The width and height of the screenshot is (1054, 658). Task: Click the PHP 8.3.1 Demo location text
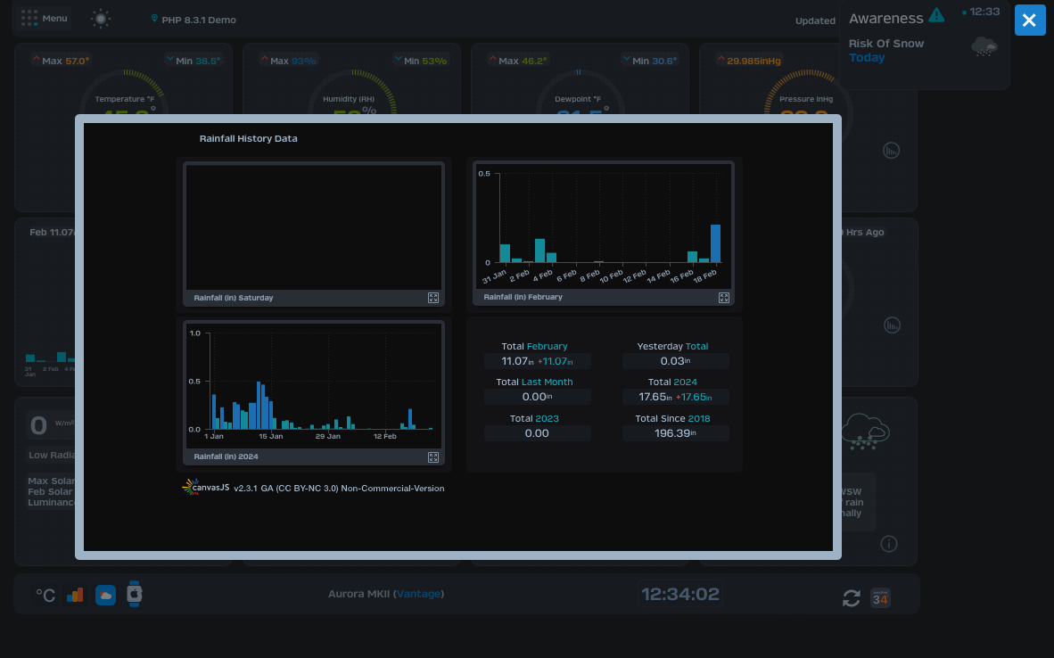(199, 20)
